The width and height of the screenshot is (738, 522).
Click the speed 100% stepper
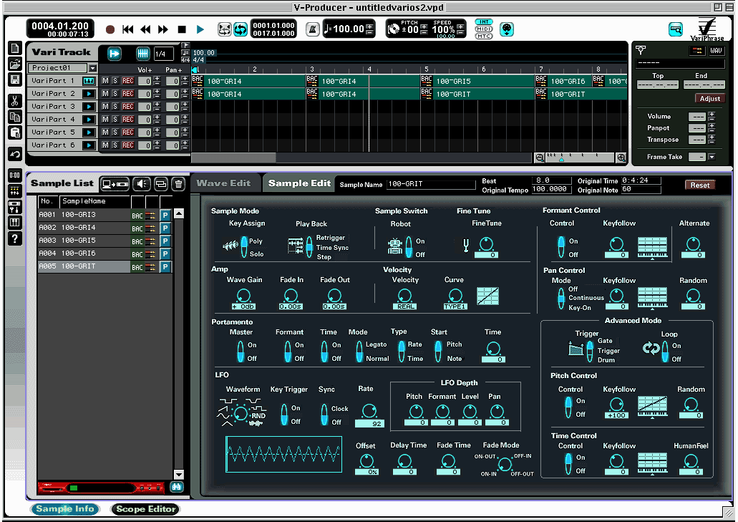(460, 29)
